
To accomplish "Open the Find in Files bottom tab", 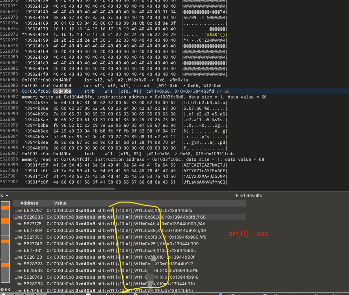I will 110,294.
